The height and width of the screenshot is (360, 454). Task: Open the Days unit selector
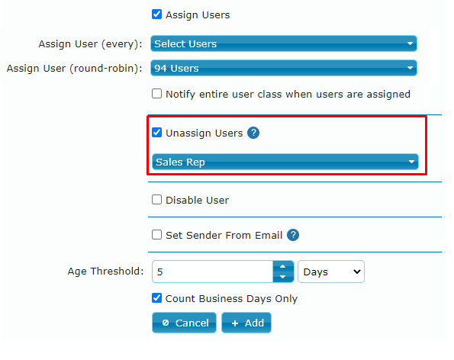click(x=331, y=272)
